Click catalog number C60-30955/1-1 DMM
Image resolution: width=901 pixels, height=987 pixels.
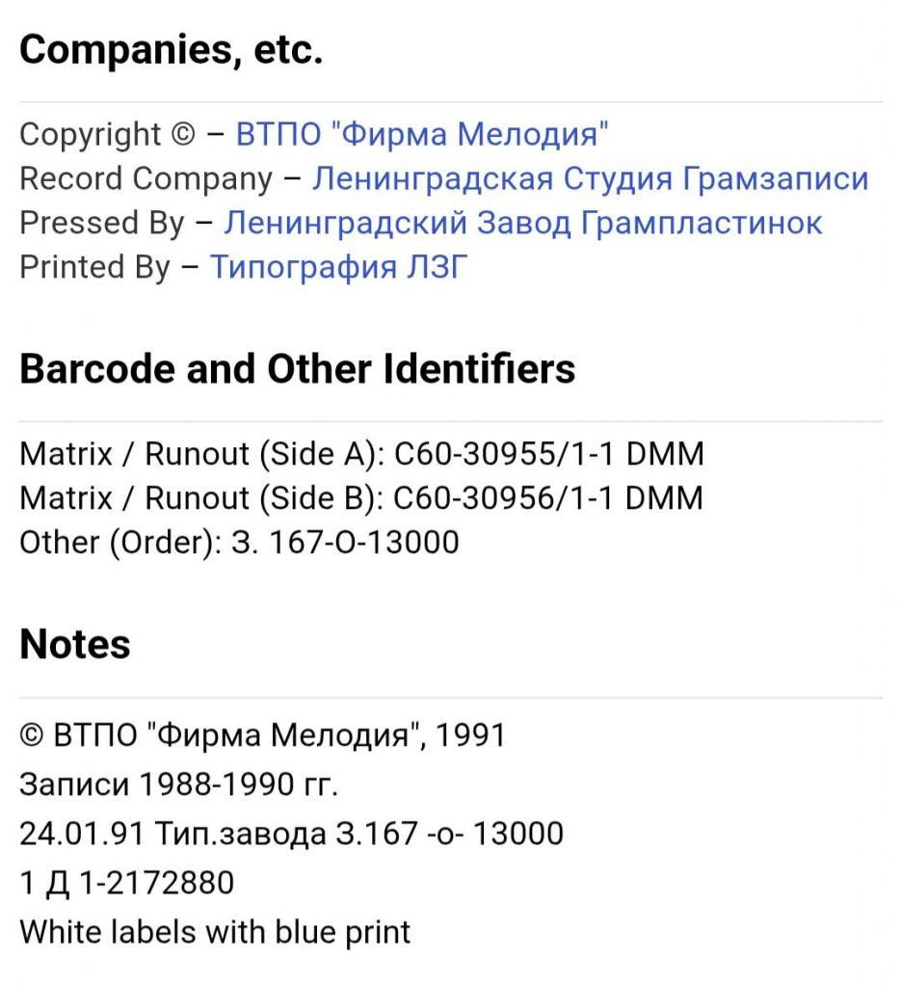[549, 454]
